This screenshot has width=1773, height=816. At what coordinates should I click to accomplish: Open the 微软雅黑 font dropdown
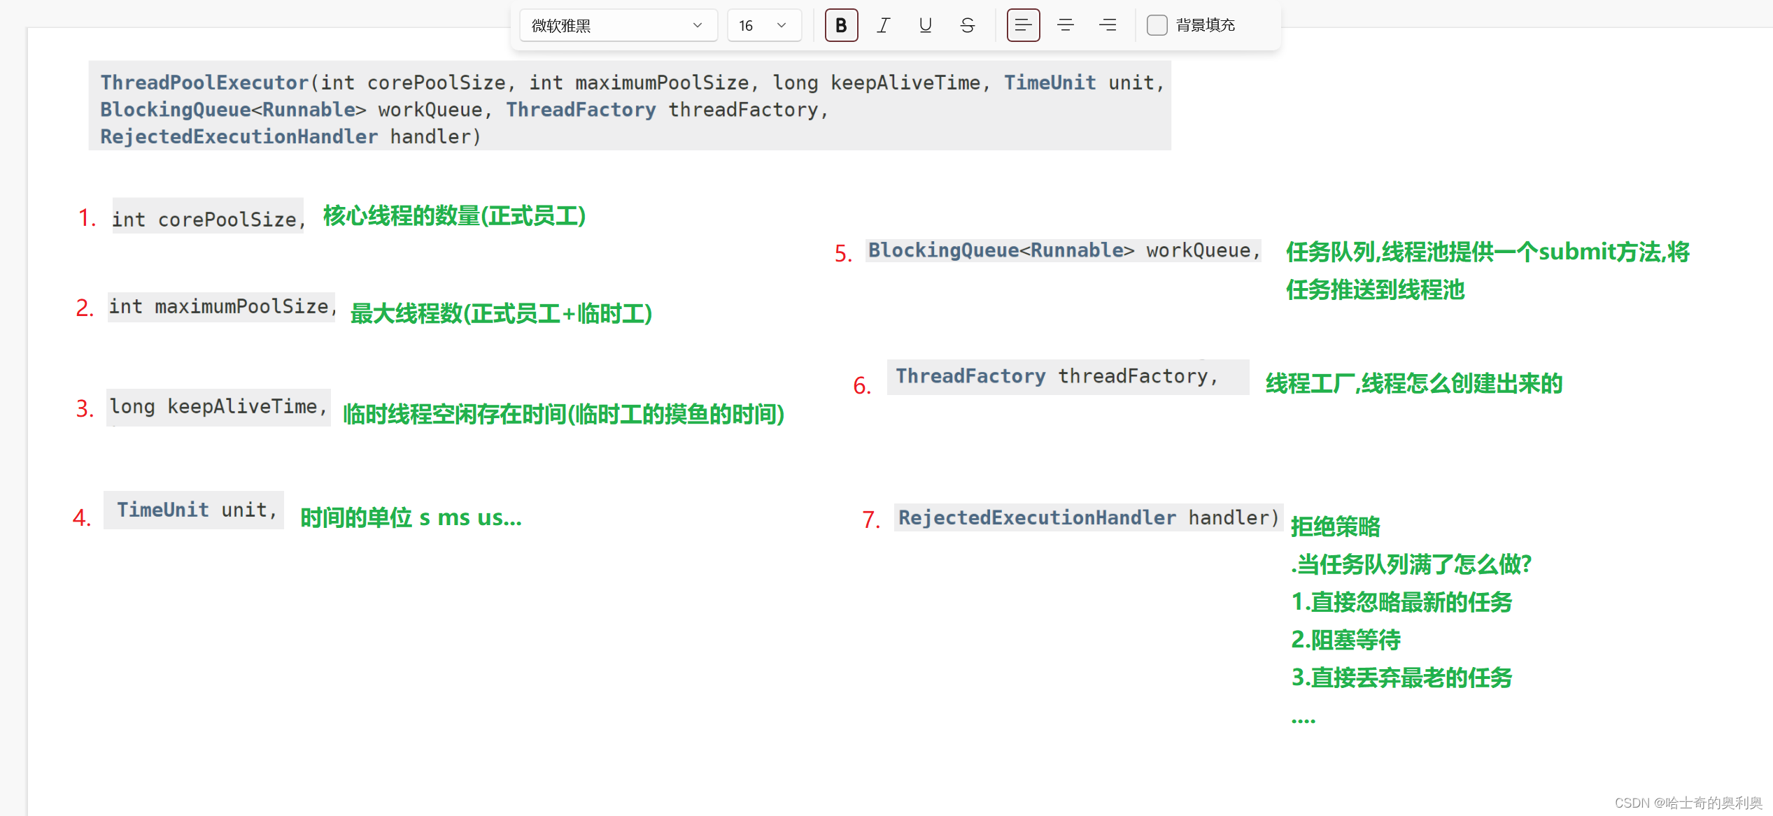point(618,26)
